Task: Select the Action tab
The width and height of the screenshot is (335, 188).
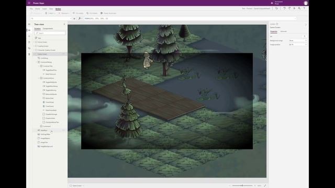Action: click(58, 9)
